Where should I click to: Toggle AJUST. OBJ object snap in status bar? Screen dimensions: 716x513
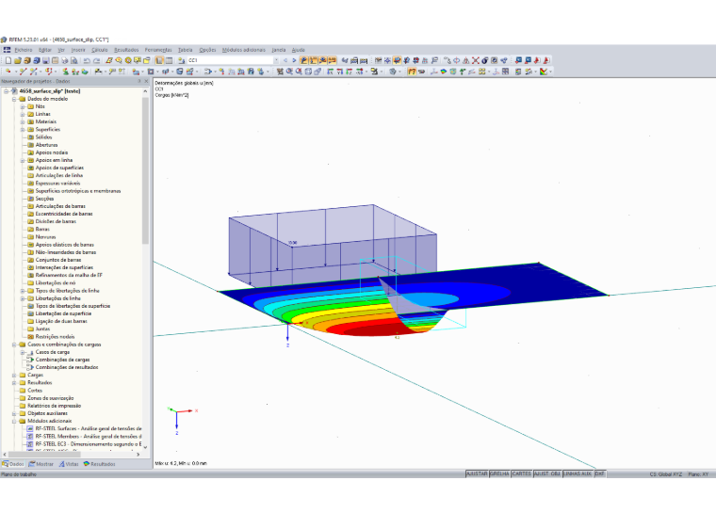pos(547,473)
